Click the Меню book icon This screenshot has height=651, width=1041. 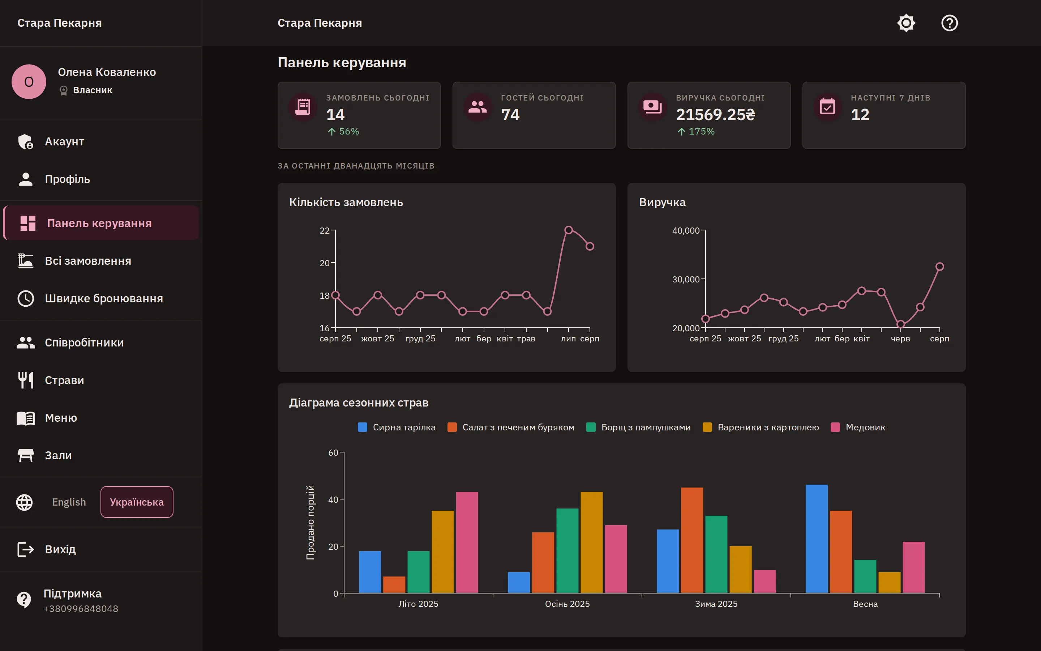(26, 418)
